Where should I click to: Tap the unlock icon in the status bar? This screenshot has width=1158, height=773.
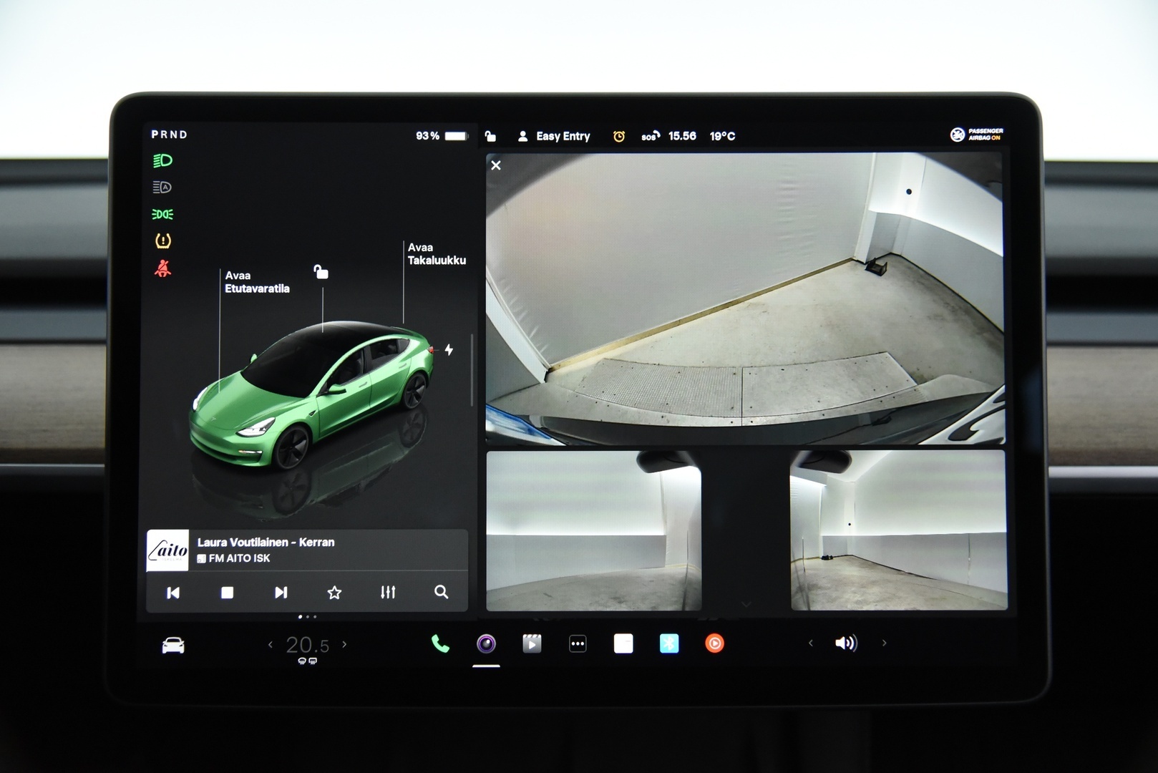pyautogui.click(x=490, y=136)
